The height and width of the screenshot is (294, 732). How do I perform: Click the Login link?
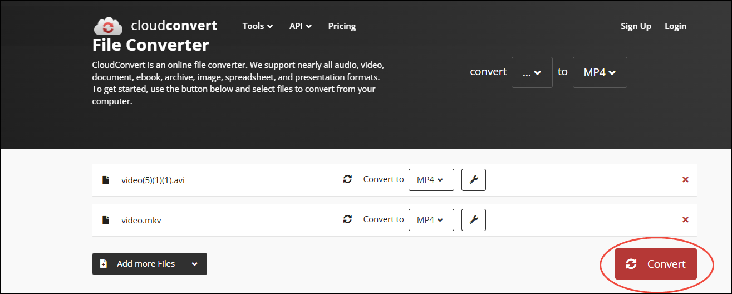tap(675, 26)
